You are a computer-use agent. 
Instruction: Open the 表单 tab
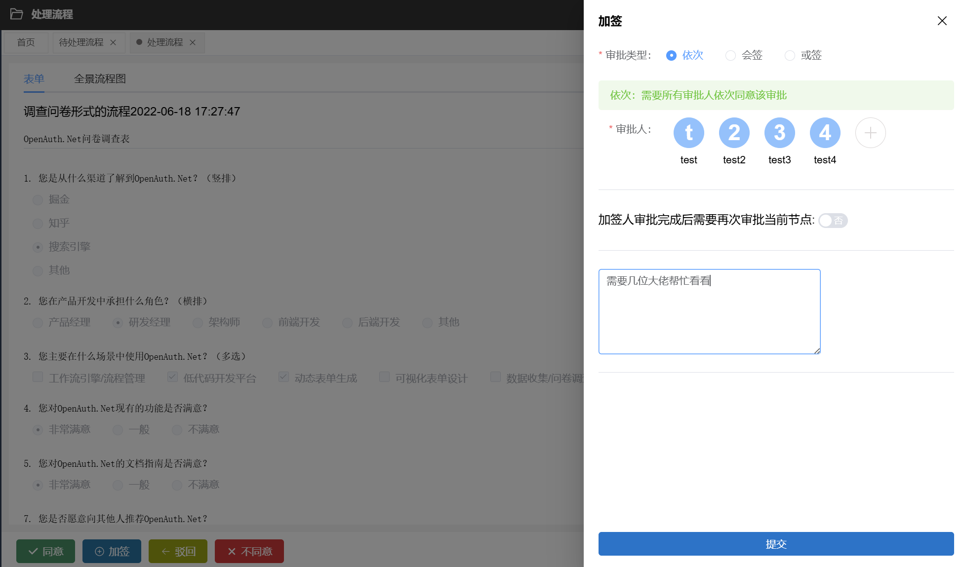pos(34,79)
